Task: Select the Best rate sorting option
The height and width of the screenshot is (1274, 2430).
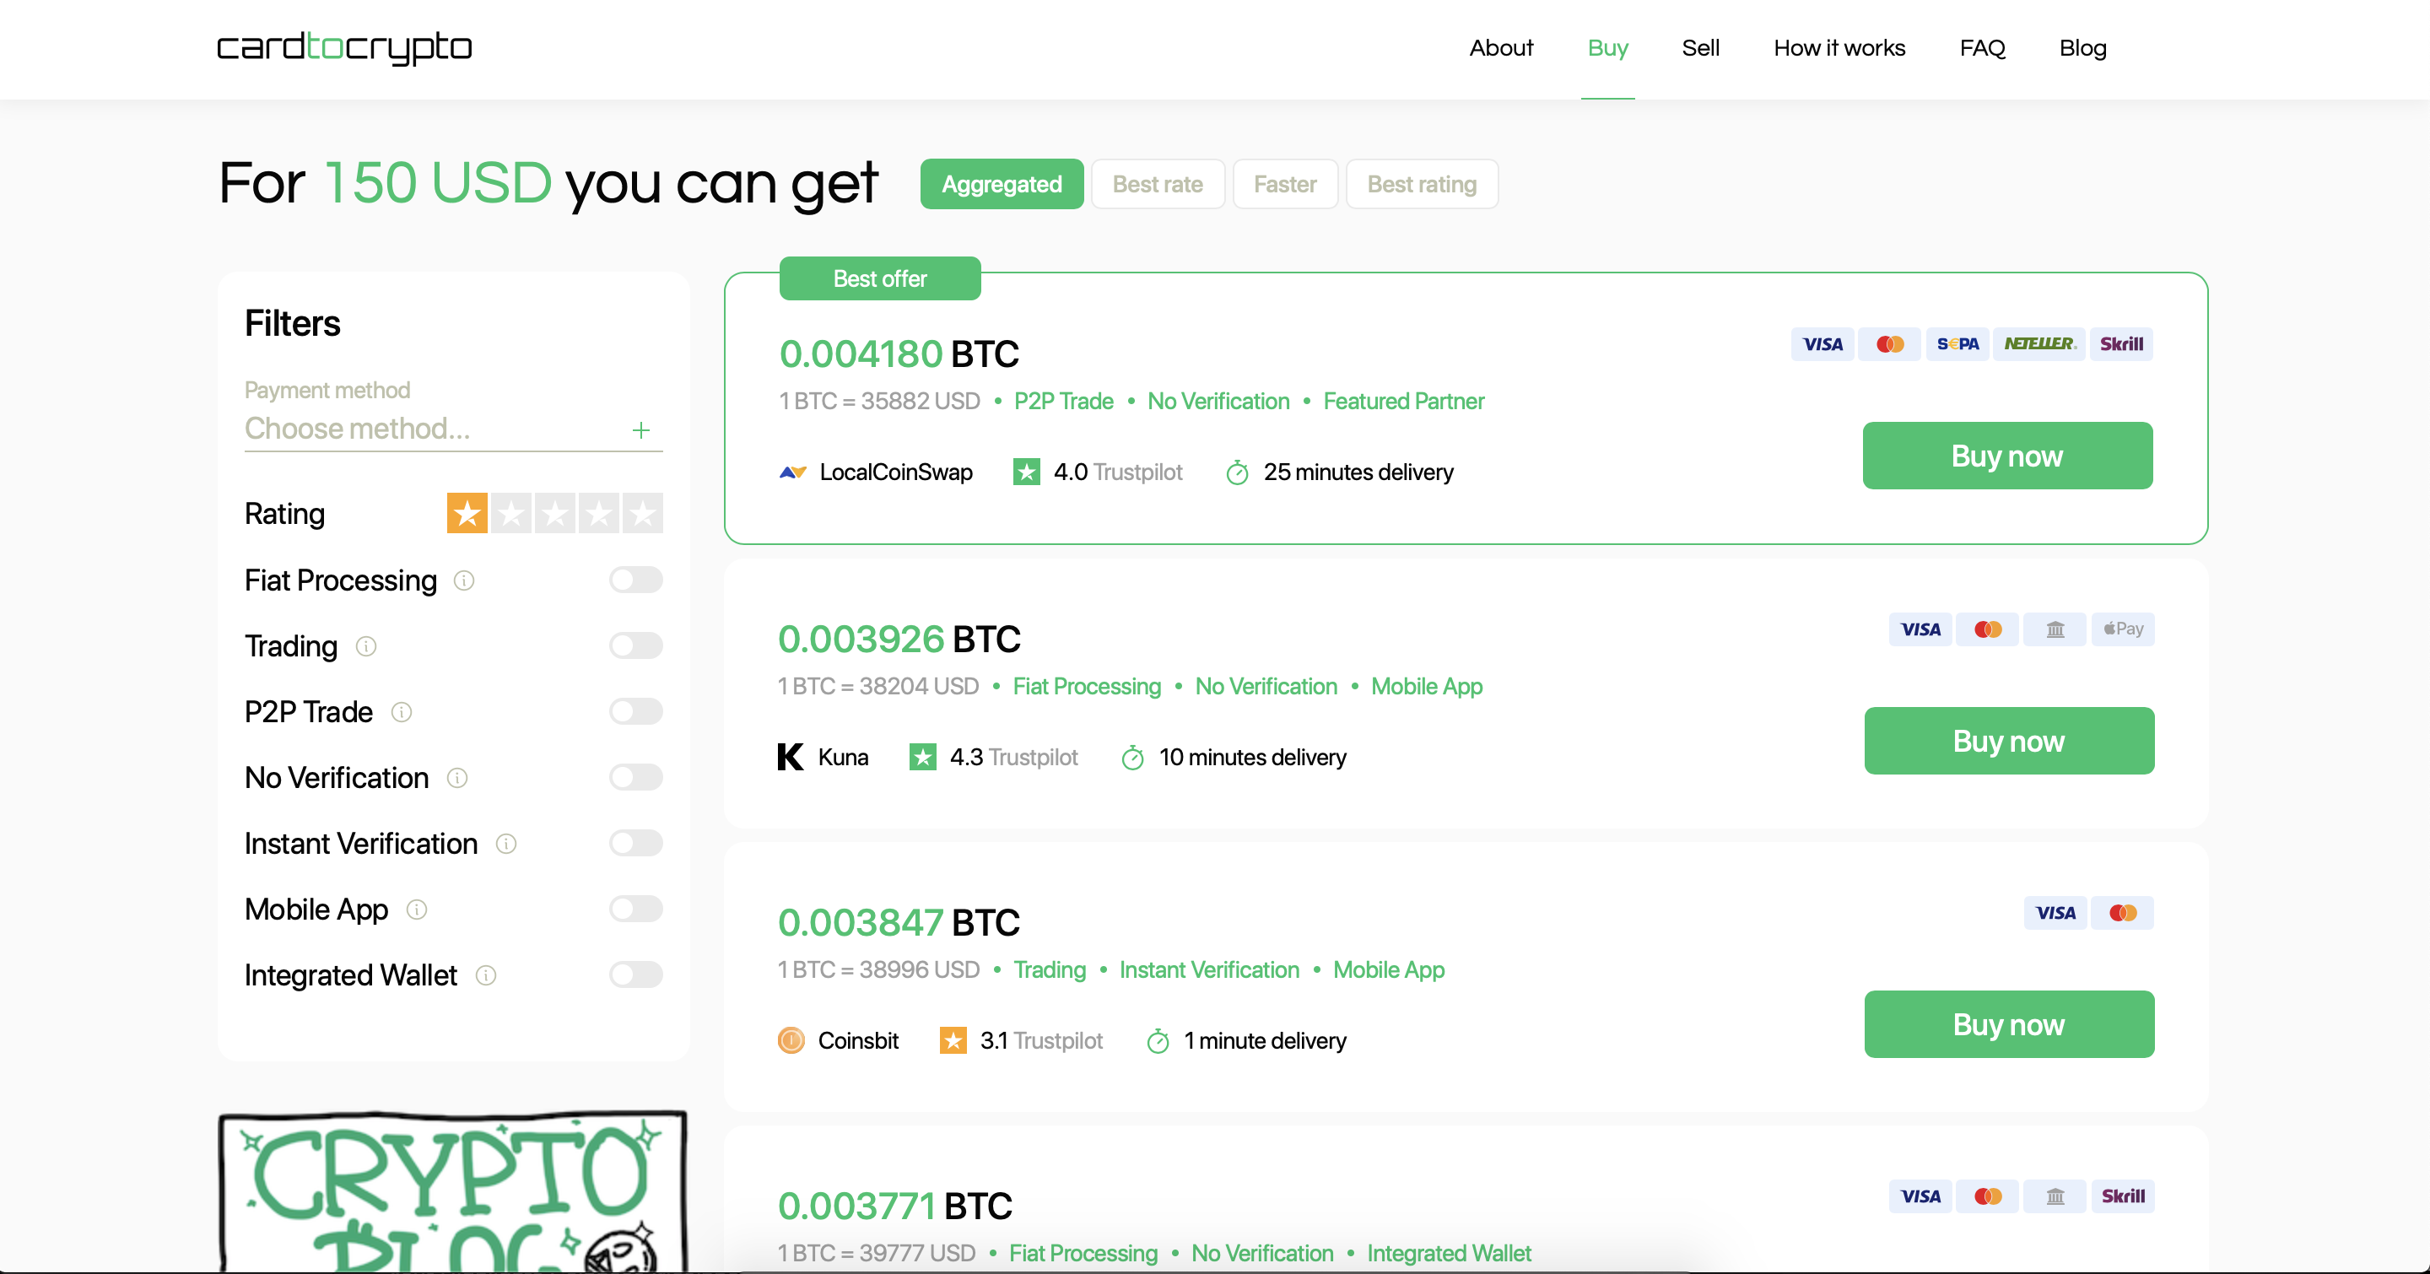Action: pos(1158,184)
